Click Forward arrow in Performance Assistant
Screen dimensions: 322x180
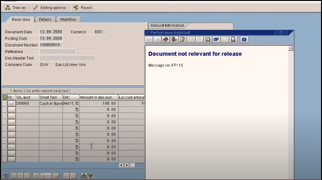[x=157, y=39]
